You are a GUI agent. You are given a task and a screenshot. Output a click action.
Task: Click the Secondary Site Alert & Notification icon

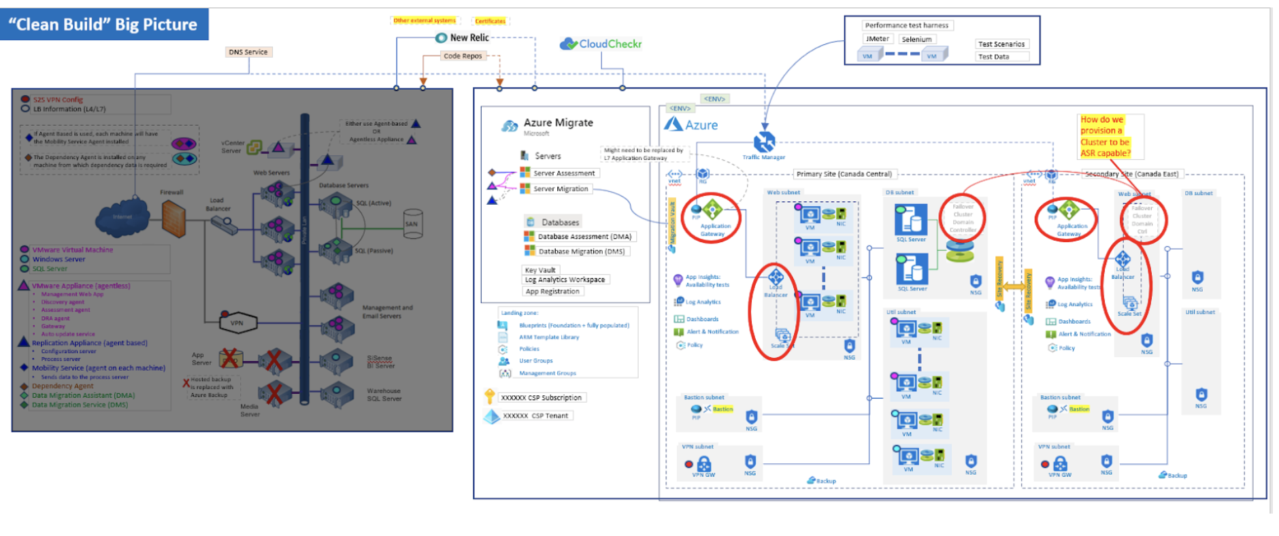tap(1050, 334)
